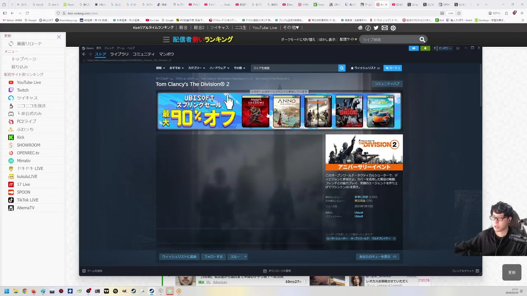Click into the ストアを検索 search field

click(x=294, y=68)
